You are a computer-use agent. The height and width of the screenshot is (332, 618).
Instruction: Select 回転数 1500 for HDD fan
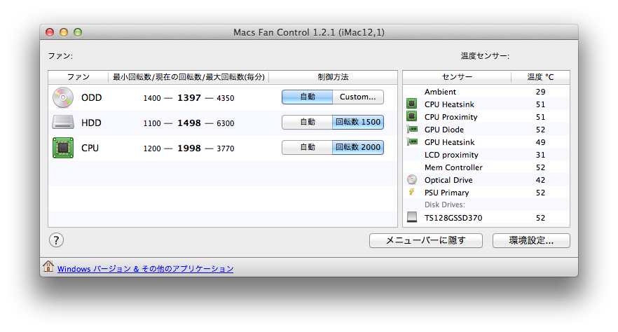click(x=358, y=122)
